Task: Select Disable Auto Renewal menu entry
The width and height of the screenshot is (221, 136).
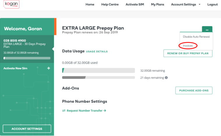Action: (x=196, y=37)
